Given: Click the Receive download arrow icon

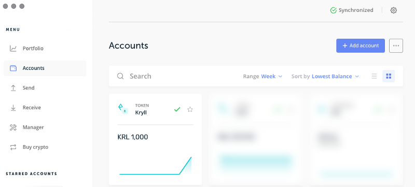Looking at the screenshot, I should point(13,108).
